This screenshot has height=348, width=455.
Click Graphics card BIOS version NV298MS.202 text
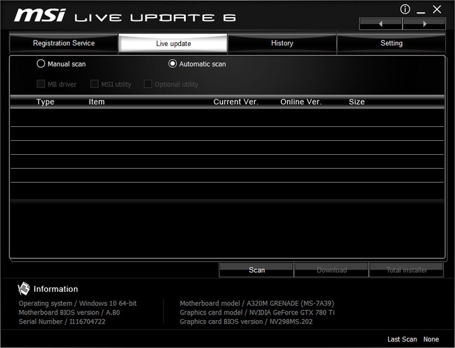pyautogui.click(x=246, y=321)
